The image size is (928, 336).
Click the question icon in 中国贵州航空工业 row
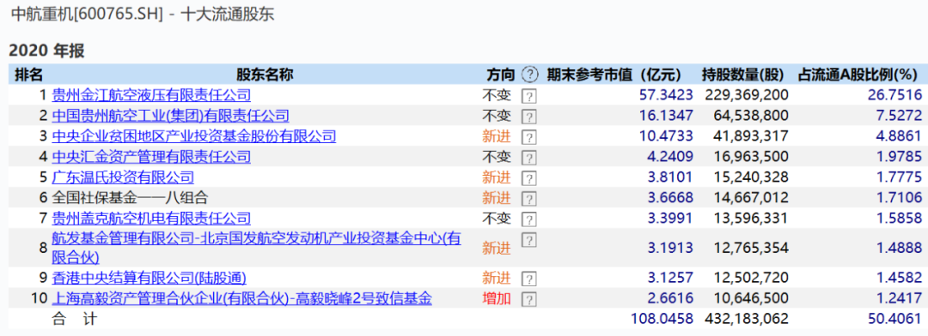[x=529, y=117]
